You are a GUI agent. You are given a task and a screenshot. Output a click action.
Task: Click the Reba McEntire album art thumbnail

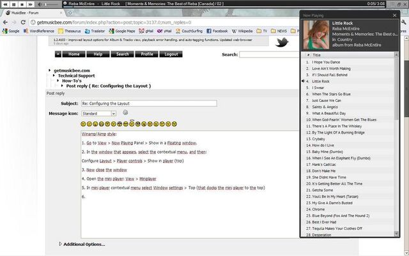pyautogui.click(x=316, y=35)
